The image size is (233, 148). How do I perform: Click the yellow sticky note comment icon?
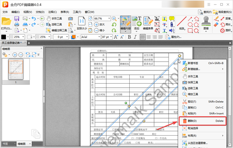(x=172, y=19)
